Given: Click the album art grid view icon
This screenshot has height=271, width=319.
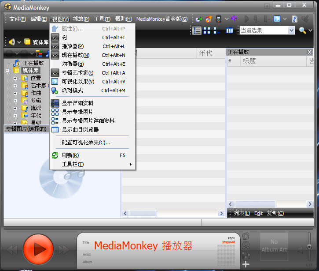Looking at the screenshot, I should click(x=207, y=30).
